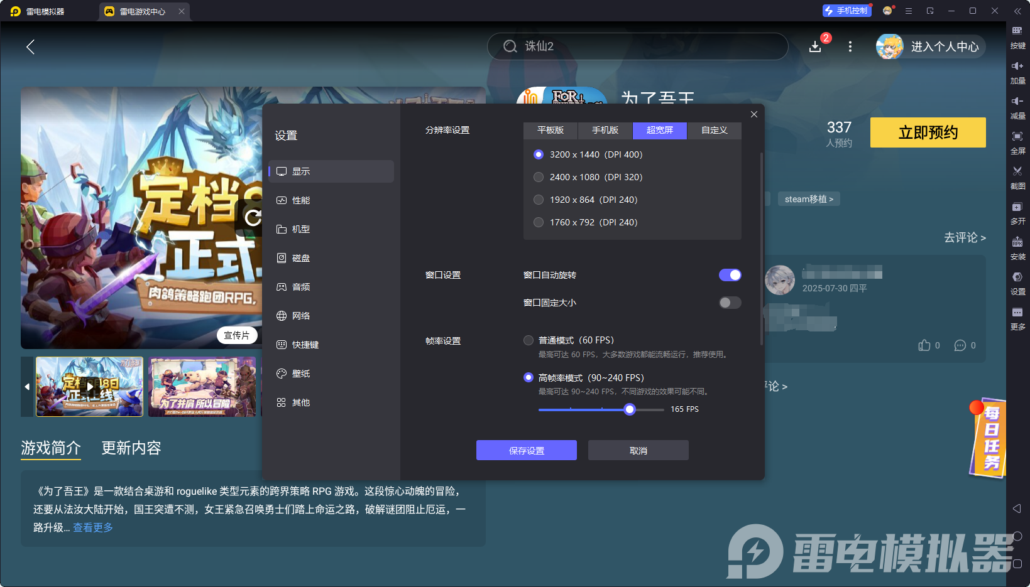Choose 普通模式 60 FPS frame rate mode
The width and height of the screenshot is (1030, 587).
tap(528, 340)
